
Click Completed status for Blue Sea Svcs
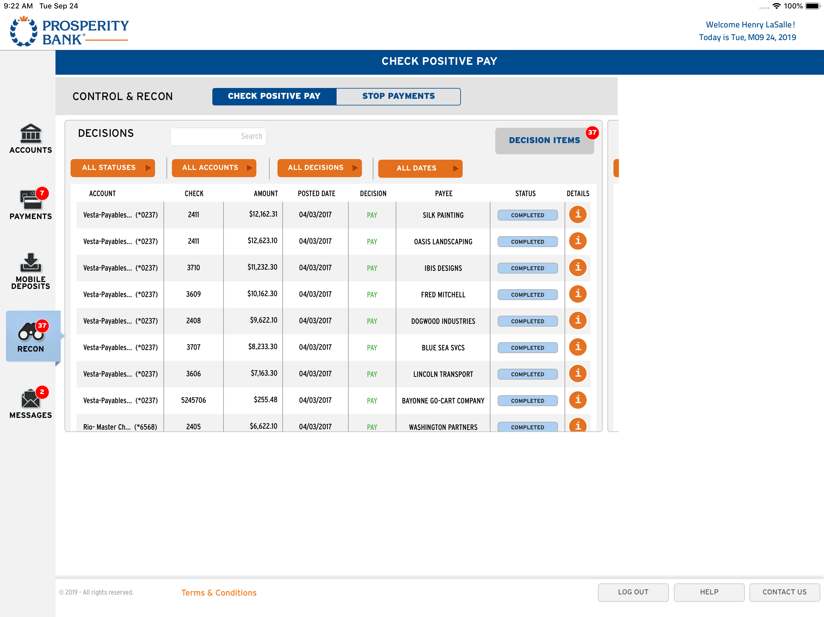tap(528, 348)
